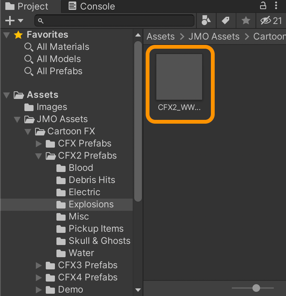Viewport: 286px width, 296px height.
Task: Open the panel's three-dot options menu
Action: (276, 5)
